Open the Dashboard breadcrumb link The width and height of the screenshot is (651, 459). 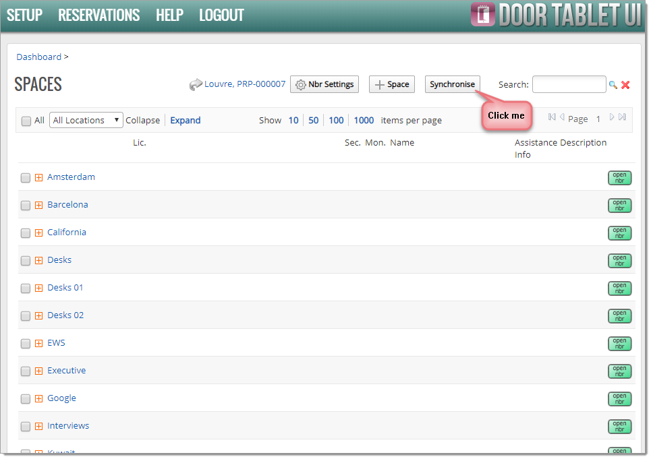click(x=38, y=57)
